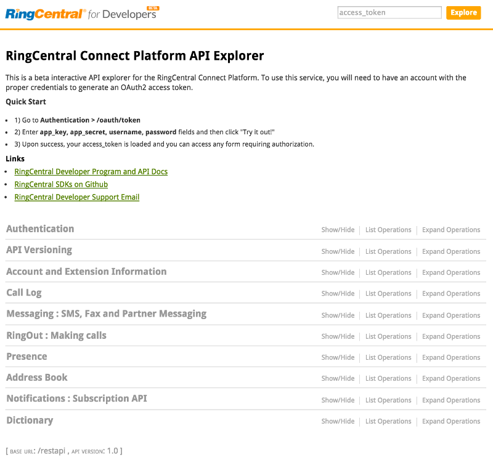Toggle Show/Hide for Address Book
Image resolution: width=493 pixels, height=462 pixels.
tap(338, 378)
